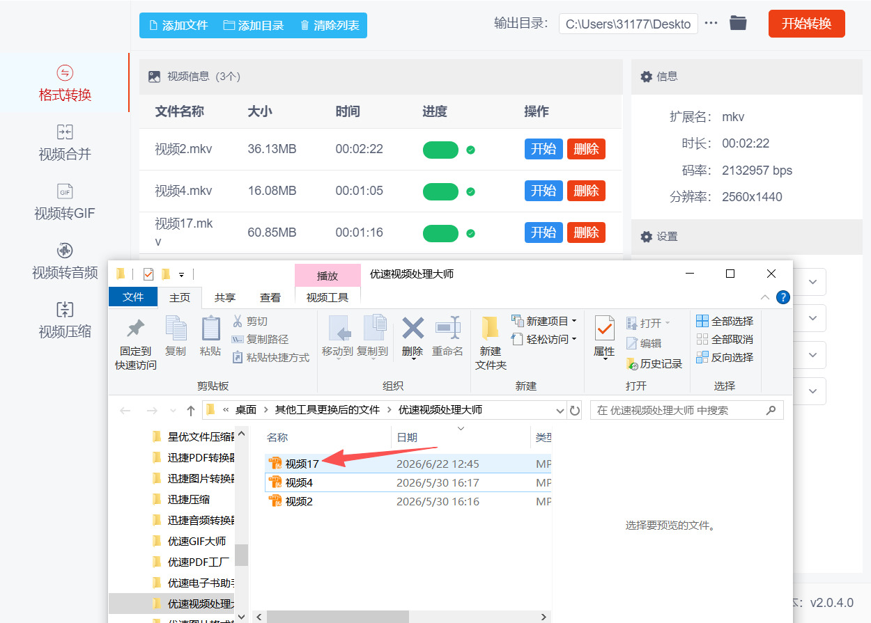Click the 添加文件 button
The image size is (871, 623).
click(x=178, y=25)
